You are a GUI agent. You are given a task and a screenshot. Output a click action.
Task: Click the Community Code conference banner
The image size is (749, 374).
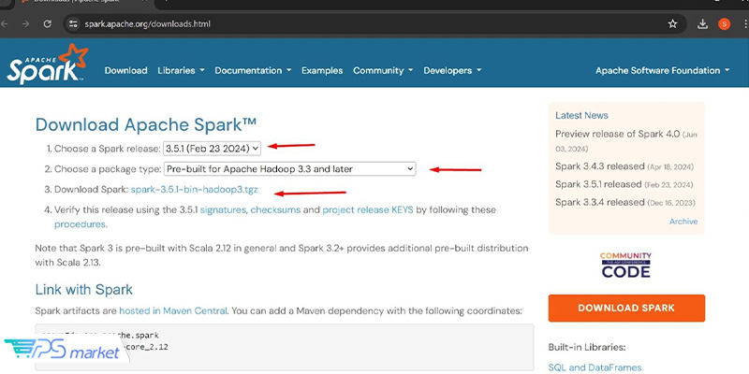tap(625, 266)
